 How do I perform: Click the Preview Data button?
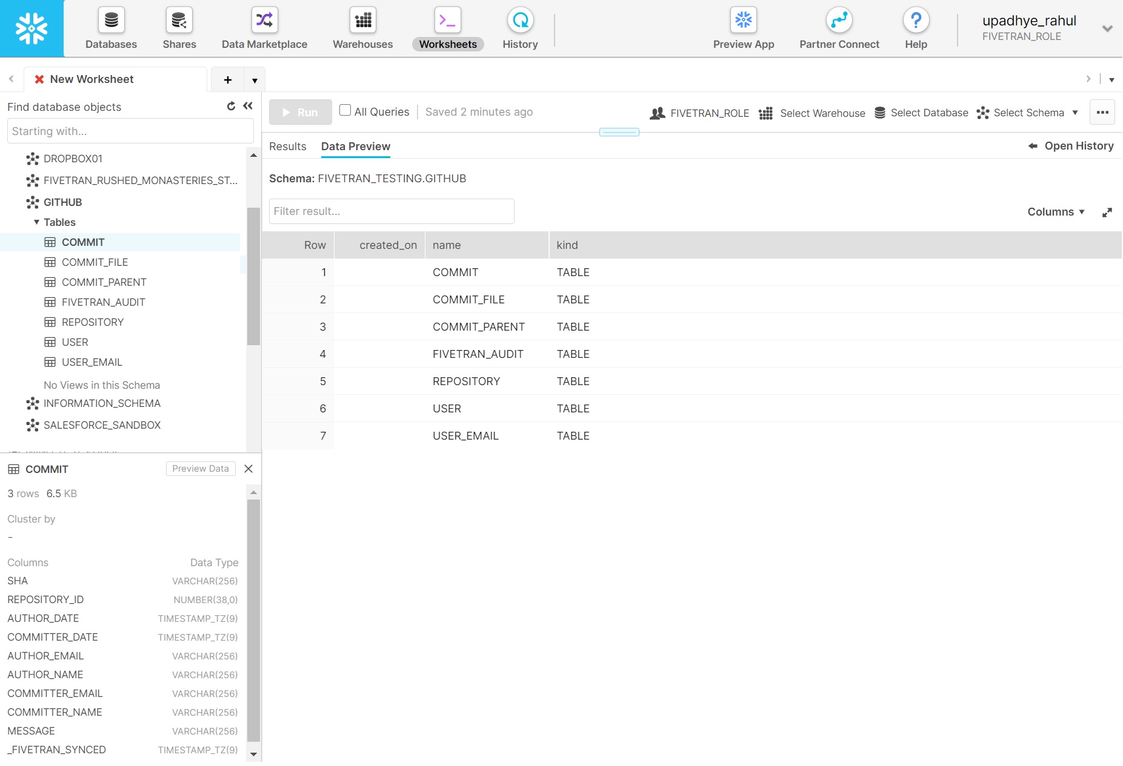tap(201, 469)
